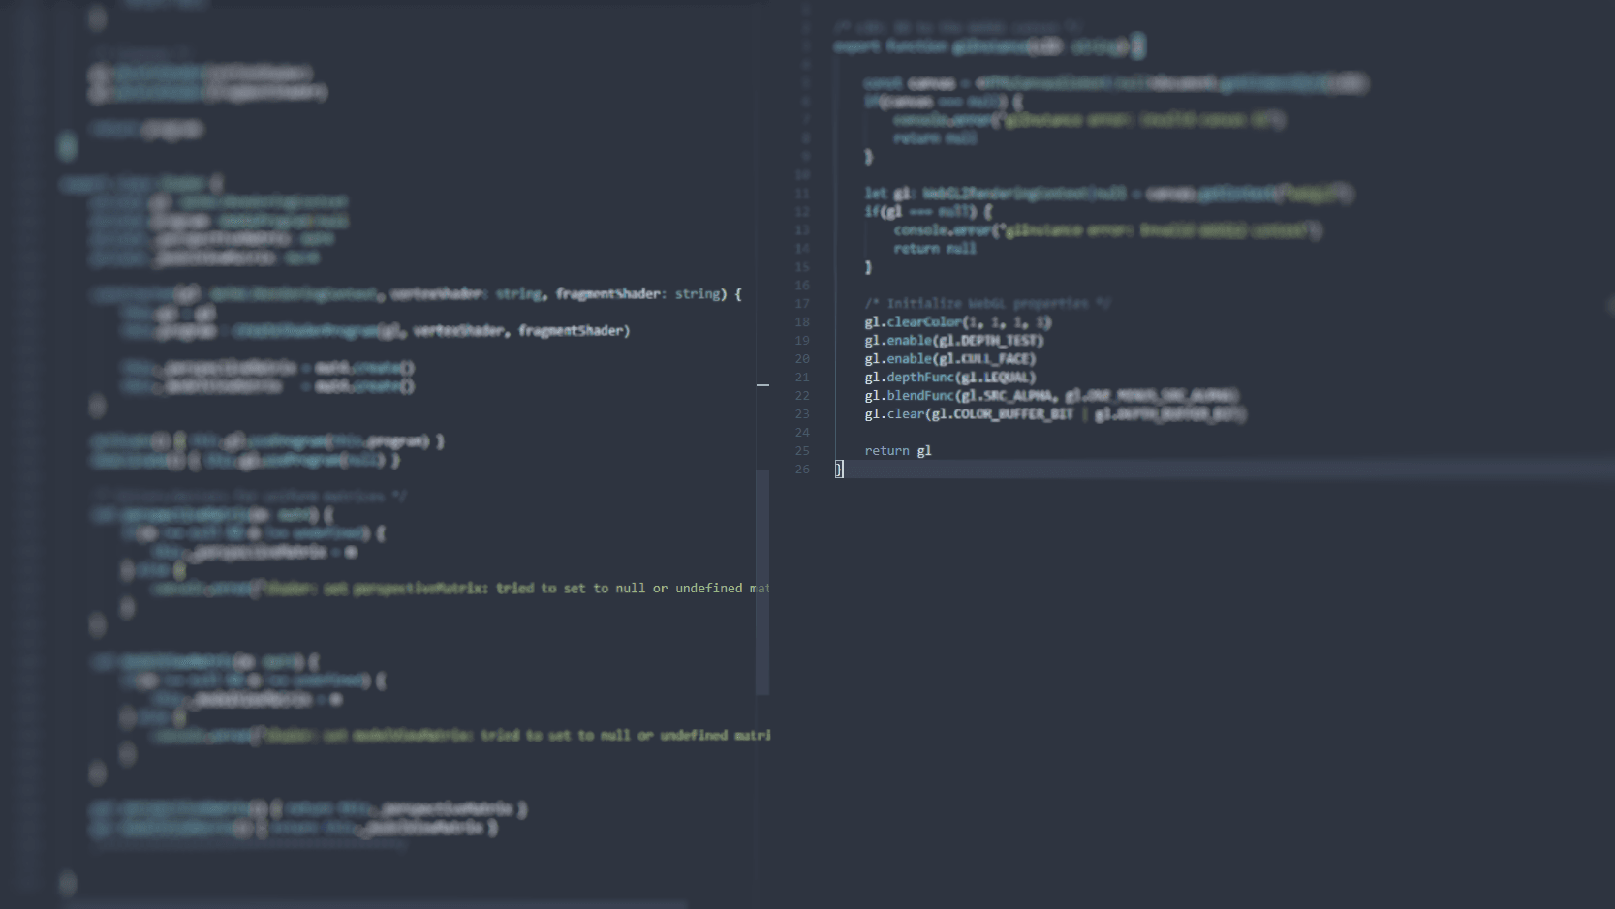Click line number 22 in the gutter
The image size is (1615, 909).
(x=802, y=396)
